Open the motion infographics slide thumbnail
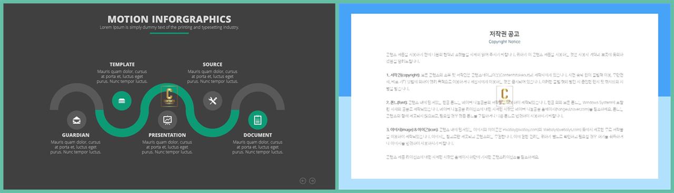Image resolution: width=674 pixels, height=193 pixels. 169,96
